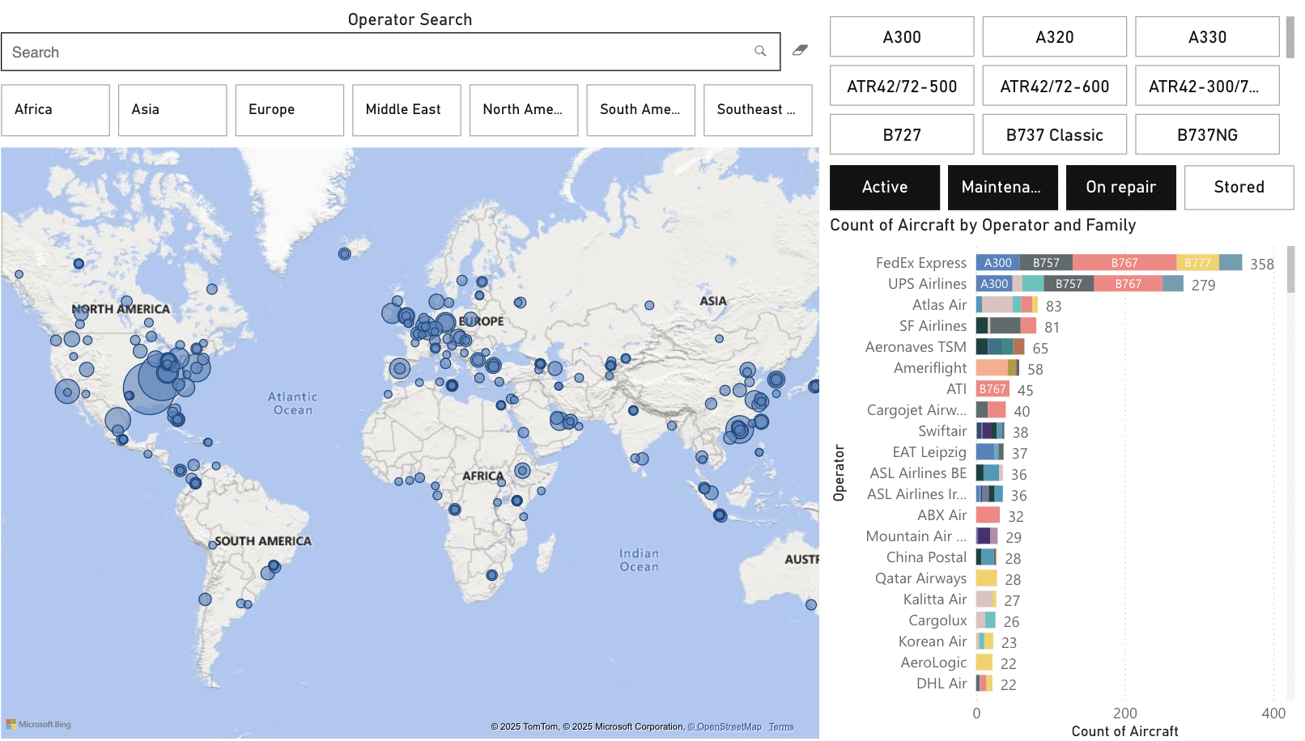Click FedEx Express A300 bar segment

998,262
